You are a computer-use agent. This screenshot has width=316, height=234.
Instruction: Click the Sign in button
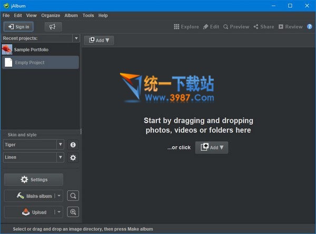click(18, 27)
